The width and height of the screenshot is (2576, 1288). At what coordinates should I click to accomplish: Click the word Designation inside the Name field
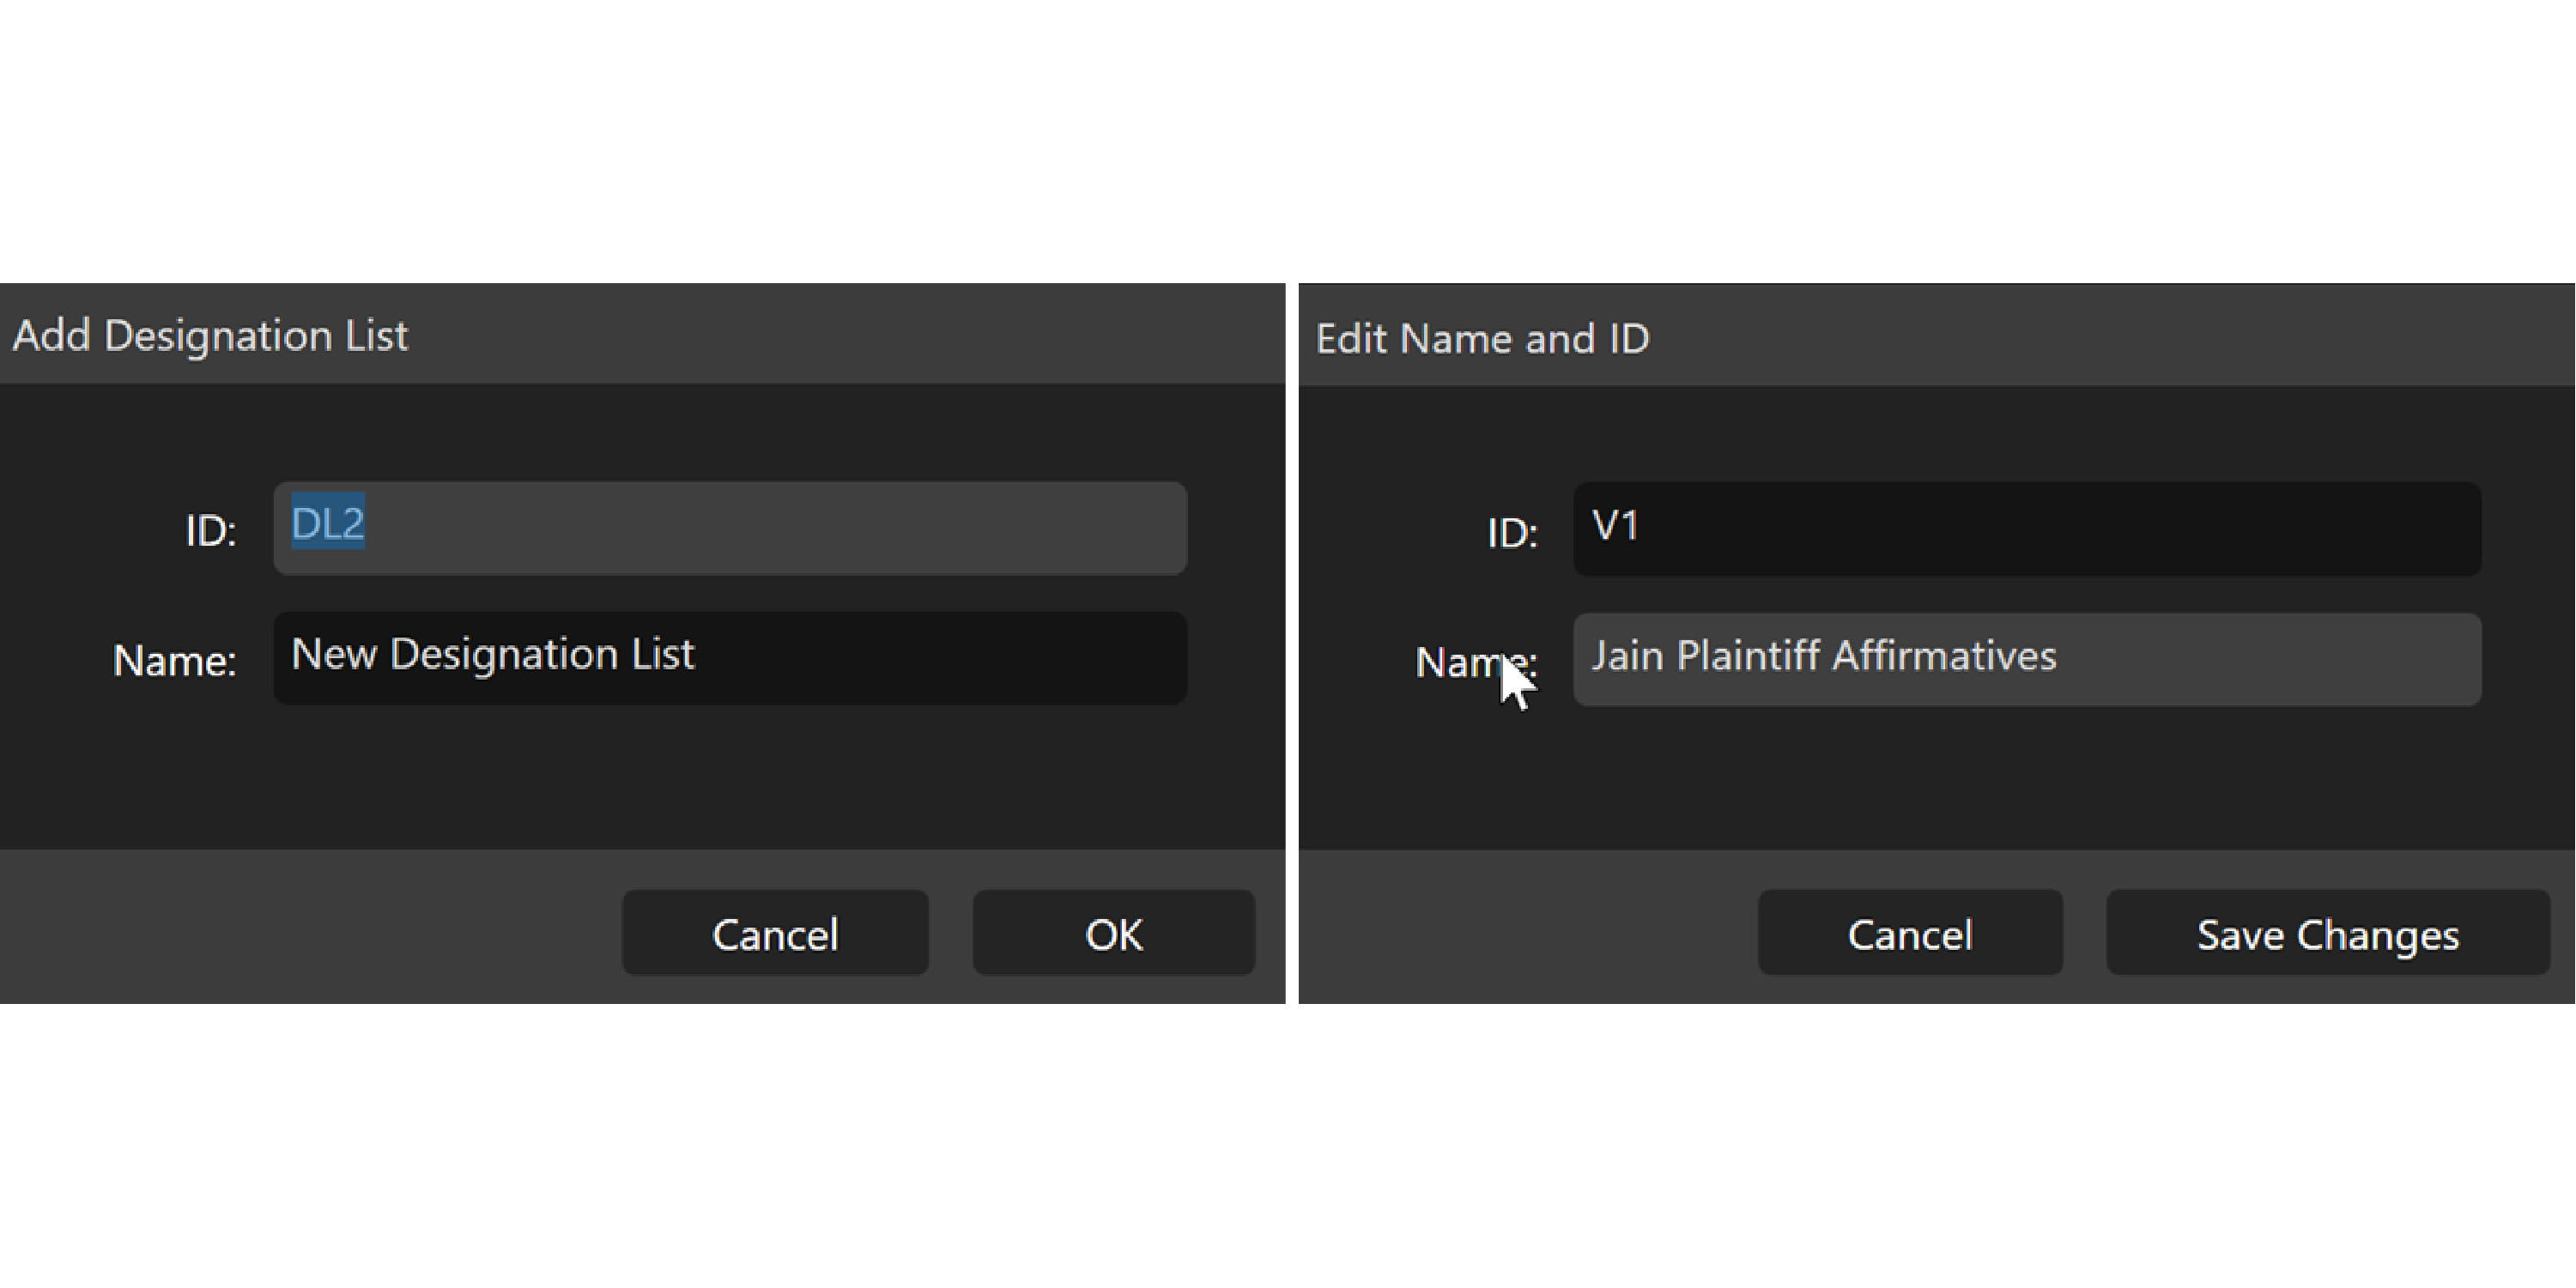pyautogui.click(x=503, y=655)
